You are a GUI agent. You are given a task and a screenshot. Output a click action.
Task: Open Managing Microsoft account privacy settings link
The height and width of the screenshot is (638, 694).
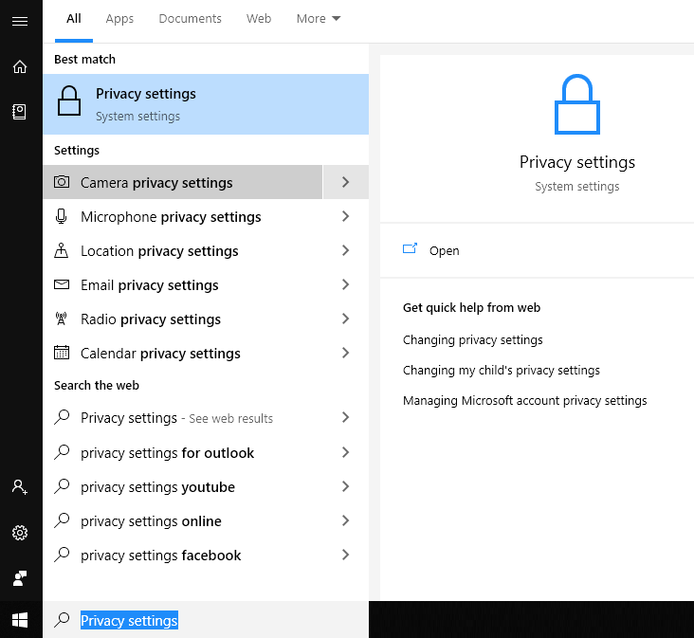(x=524, y=400)
